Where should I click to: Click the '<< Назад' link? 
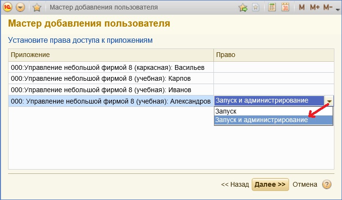(x=235, y=184)
